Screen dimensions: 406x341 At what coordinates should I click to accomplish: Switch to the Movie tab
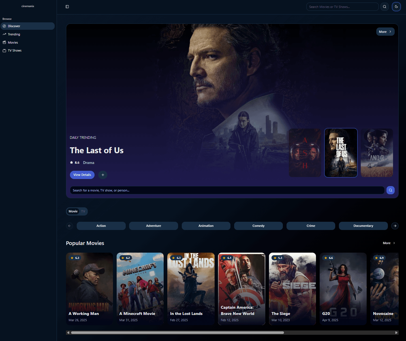[x=73, y=211]
